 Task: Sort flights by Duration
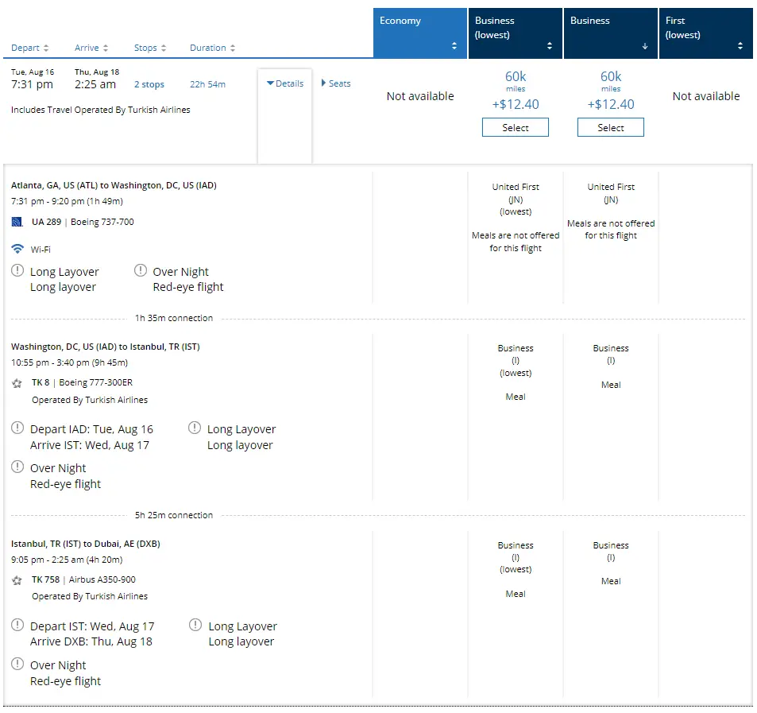click(x=212, y=48)
